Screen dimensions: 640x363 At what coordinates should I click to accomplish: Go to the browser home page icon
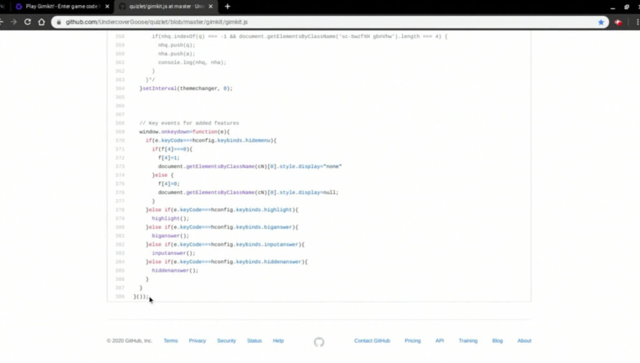pos(42,22)
